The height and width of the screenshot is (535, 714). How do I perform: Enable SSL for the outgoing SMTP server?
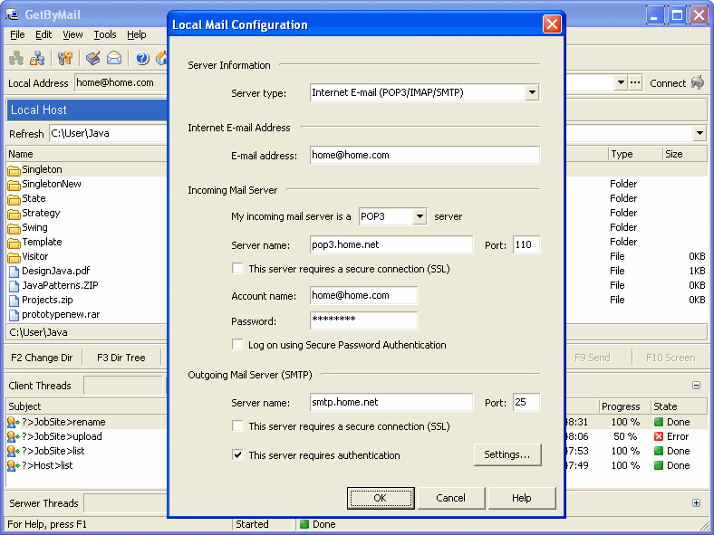click(x=237, y=425)
